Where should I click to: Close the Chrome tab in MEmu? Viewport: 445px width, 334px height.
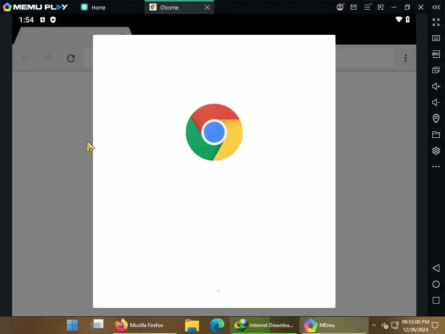[207, 7]
